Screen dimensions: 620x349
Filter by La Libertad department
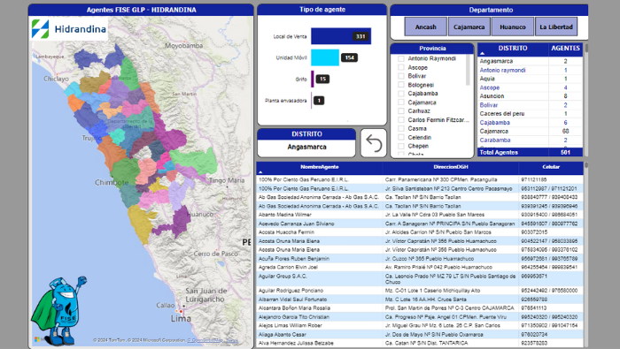(x=556, y=27)
